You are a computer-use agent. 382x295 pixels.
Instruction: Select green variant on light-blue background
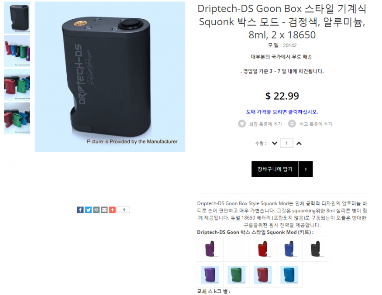[236, 275]
